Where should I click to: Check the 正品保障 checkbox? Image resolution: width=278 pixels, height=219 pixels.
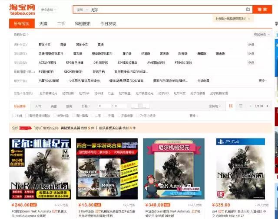(x=119, y=116)
